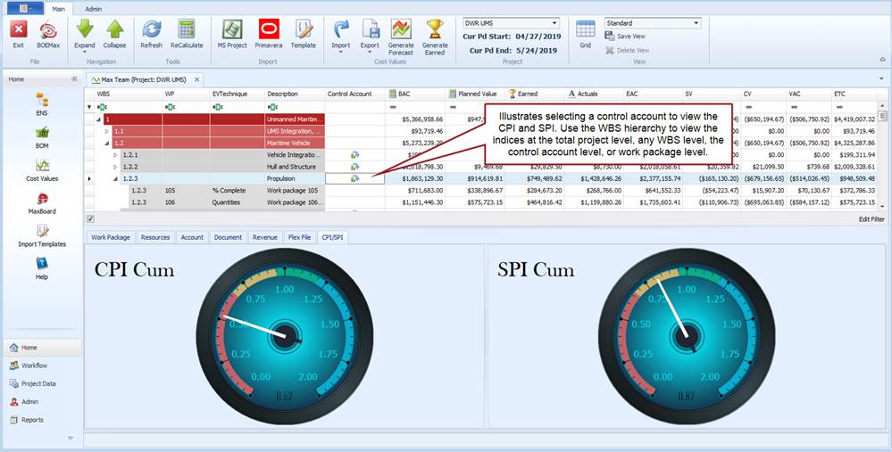Click the Primavera import icon

pos(268,29)
